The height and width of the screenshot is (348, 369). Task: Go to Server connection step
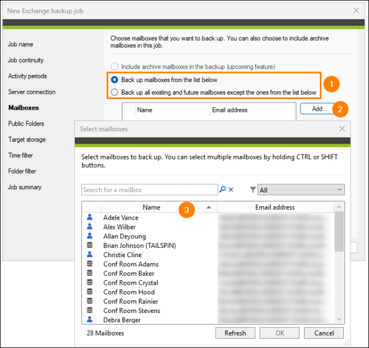(32, 92)
